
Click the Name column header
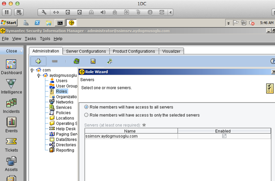tap(131, 131)
